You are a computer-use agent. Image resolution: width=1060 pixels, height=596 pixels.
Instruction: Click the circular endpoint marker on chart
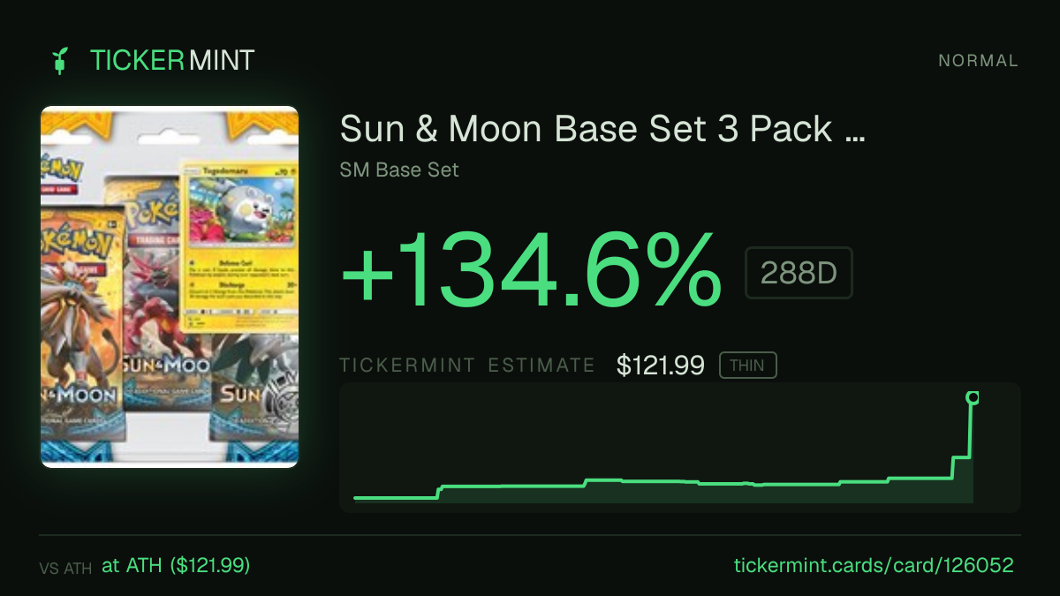coord(973,397)
